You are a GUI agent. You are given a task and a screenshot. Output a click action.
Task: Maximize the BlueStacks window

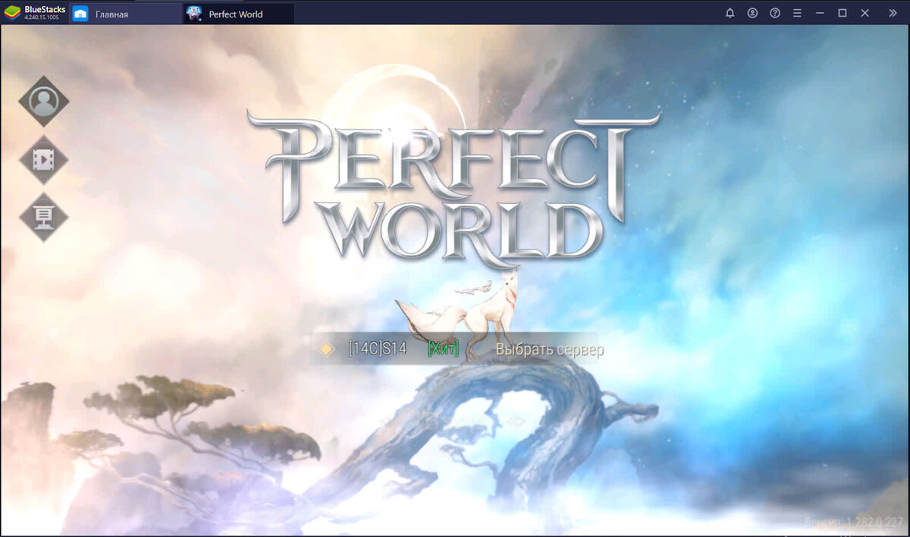pyautogui.click(x=842, y=13)
